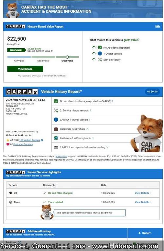Click the odometer reading icon
This screenshot has height=251, width=164.
(x=56, y=147)
